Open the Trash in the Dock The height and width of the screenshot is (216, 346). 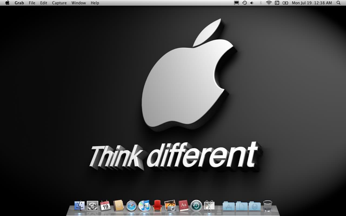[x=268, y=206]
